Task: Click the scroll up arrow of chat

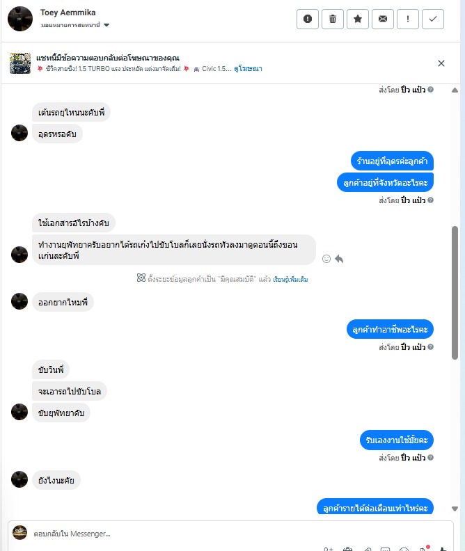Action: (x=455, y=90)
